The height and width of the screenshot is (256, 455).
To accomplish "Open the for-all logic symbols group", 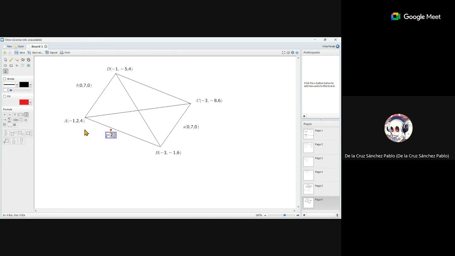I will [x=15, y=114].
